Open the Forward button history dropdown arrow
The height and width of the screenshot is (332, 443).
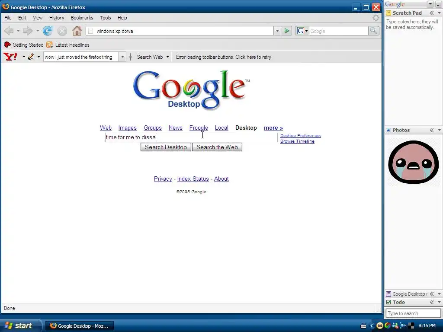37,31
